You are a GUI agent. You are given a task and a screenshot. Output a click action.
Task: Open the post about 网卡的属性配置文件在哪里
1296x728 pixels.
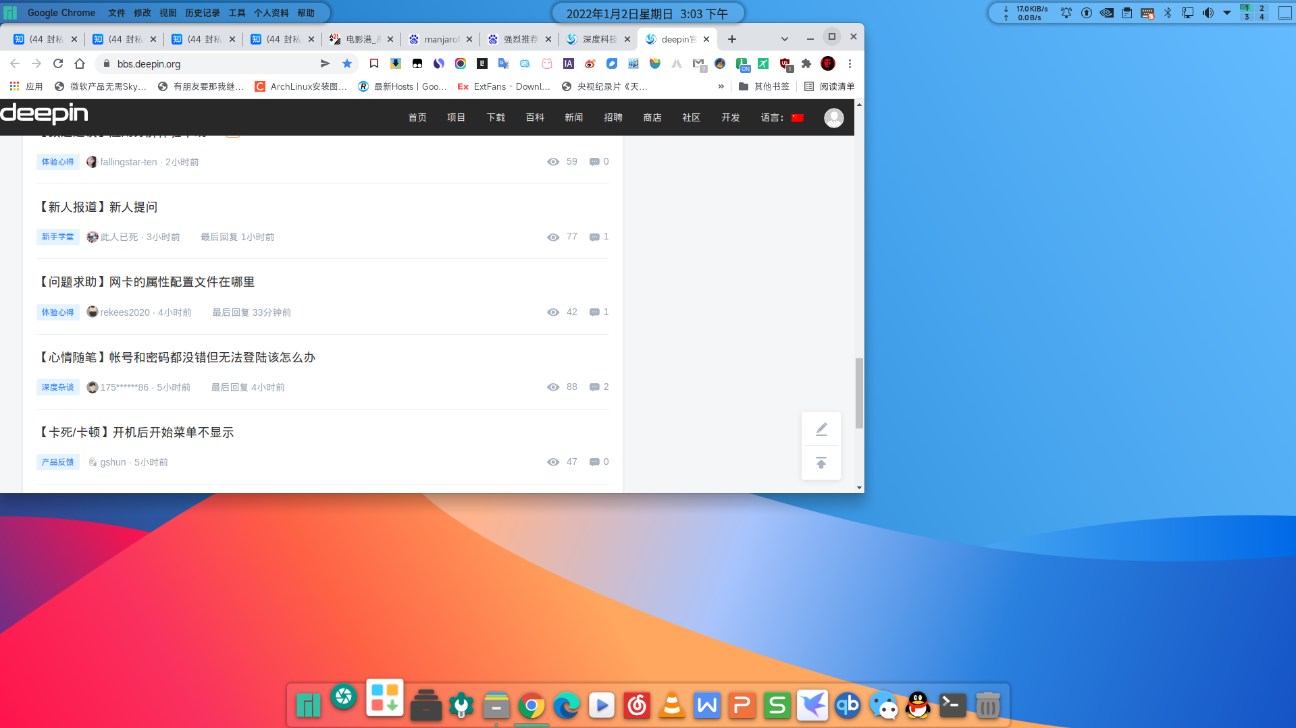pos(146,282)
